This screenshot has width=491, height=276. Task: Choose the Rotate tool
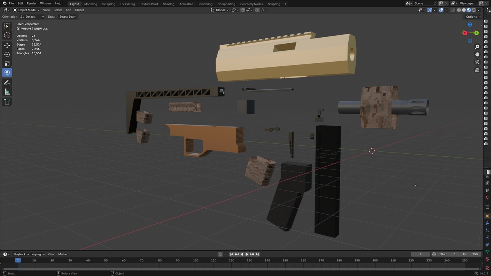pyautogui.click(x=7, y=54)
